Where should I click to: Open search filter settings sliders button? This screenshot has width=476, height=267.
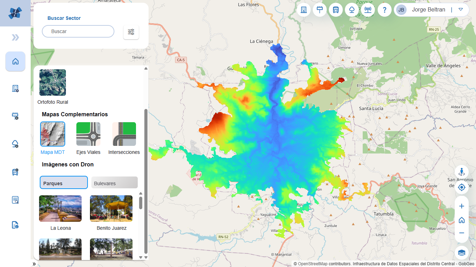(x=131, y=32)
